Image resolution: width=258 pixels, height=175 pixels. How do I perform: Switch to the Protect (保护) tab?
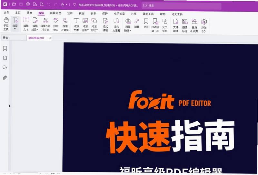[105, 14]
